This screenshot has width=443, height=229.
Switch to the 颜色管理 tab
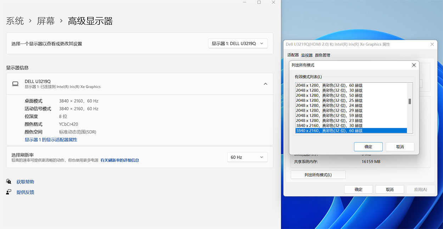point(323,55)
